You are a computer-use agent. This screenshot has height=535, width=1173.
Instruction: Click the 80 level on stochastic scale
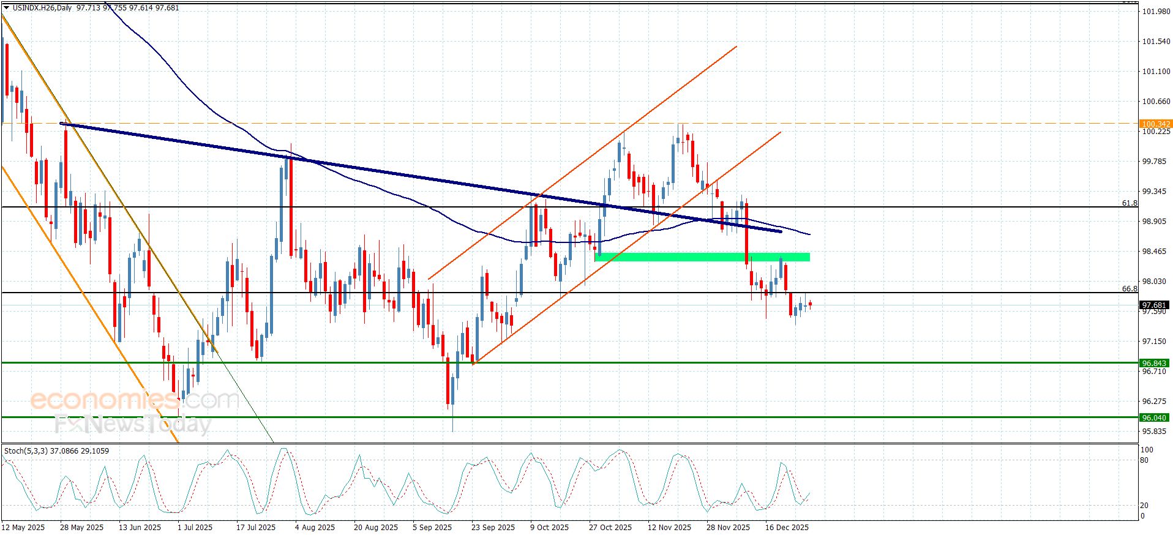[x=1144, y=460]
